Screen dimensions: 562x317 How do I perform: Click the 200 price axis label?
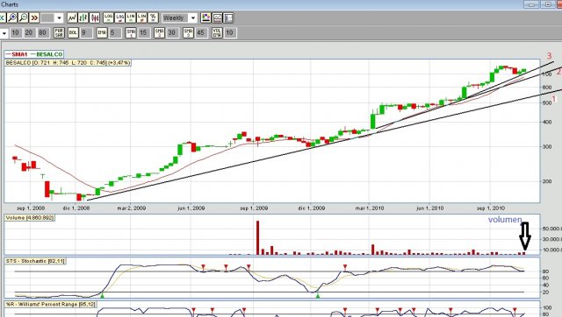click(x=547, y=181)
